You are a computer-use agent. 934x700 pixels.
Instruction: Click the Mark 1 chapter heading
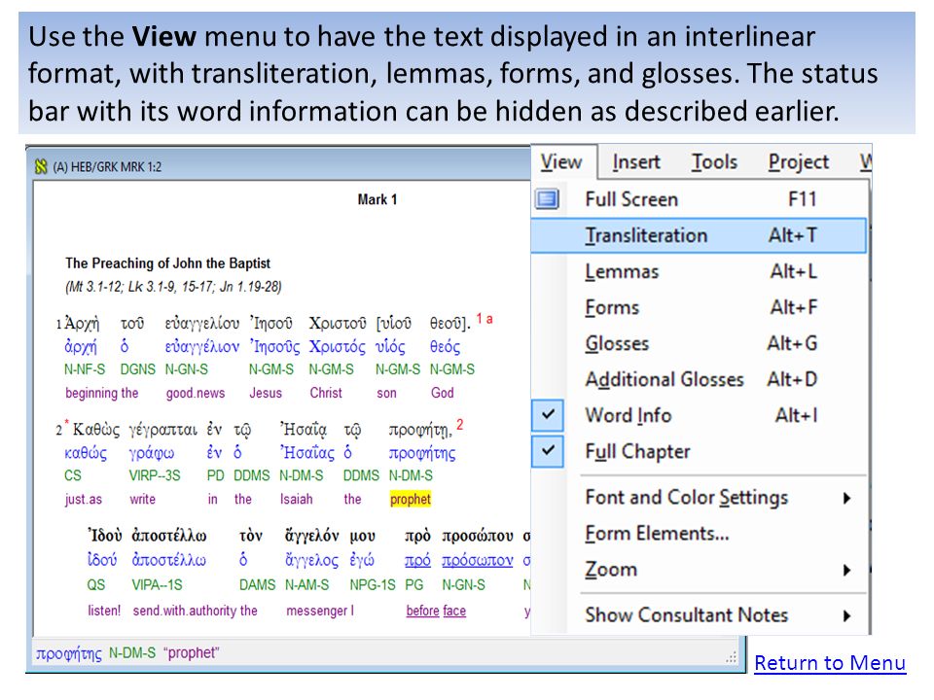(x=377, y=199)
